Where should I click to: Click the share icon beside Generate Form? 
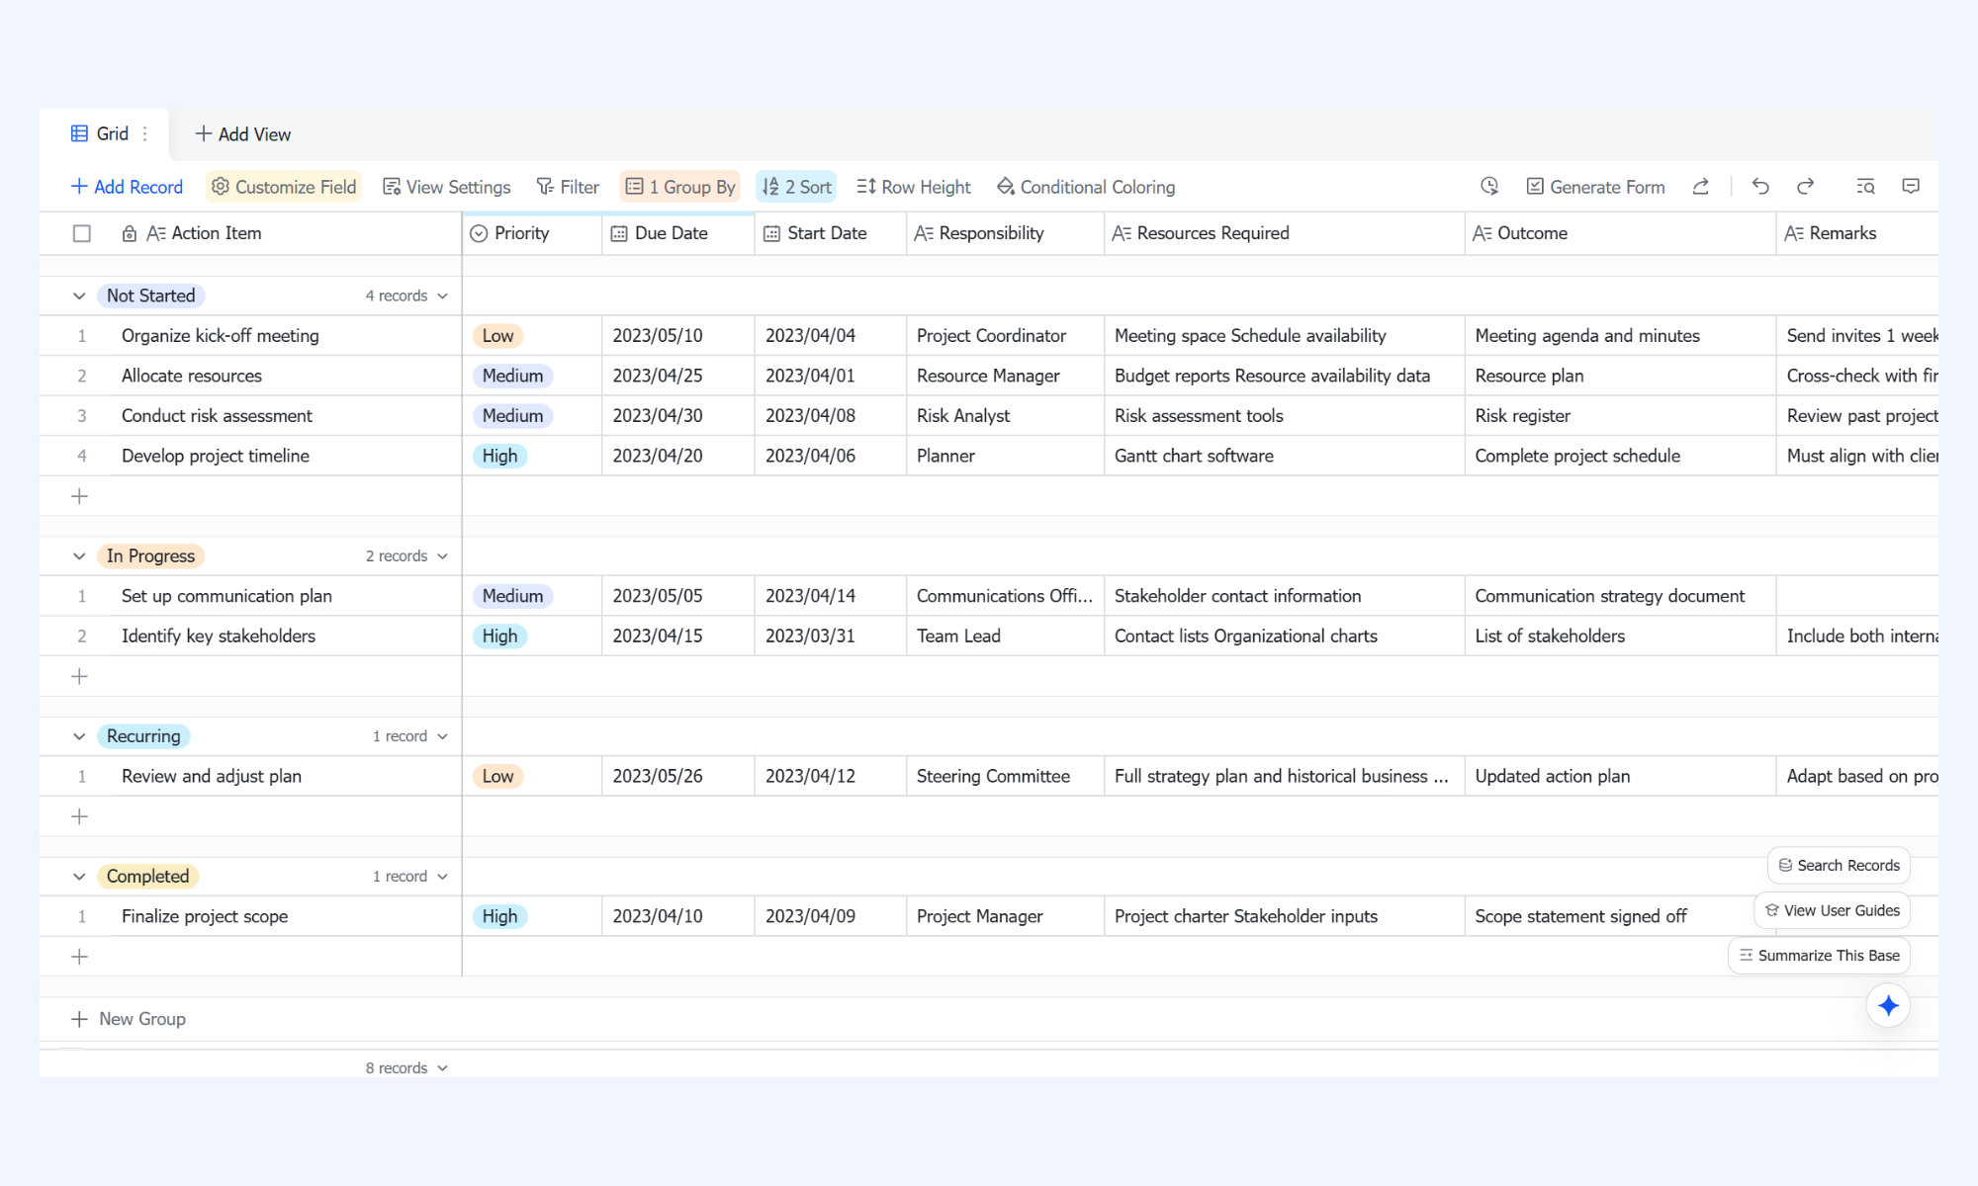pos(1701,186)
